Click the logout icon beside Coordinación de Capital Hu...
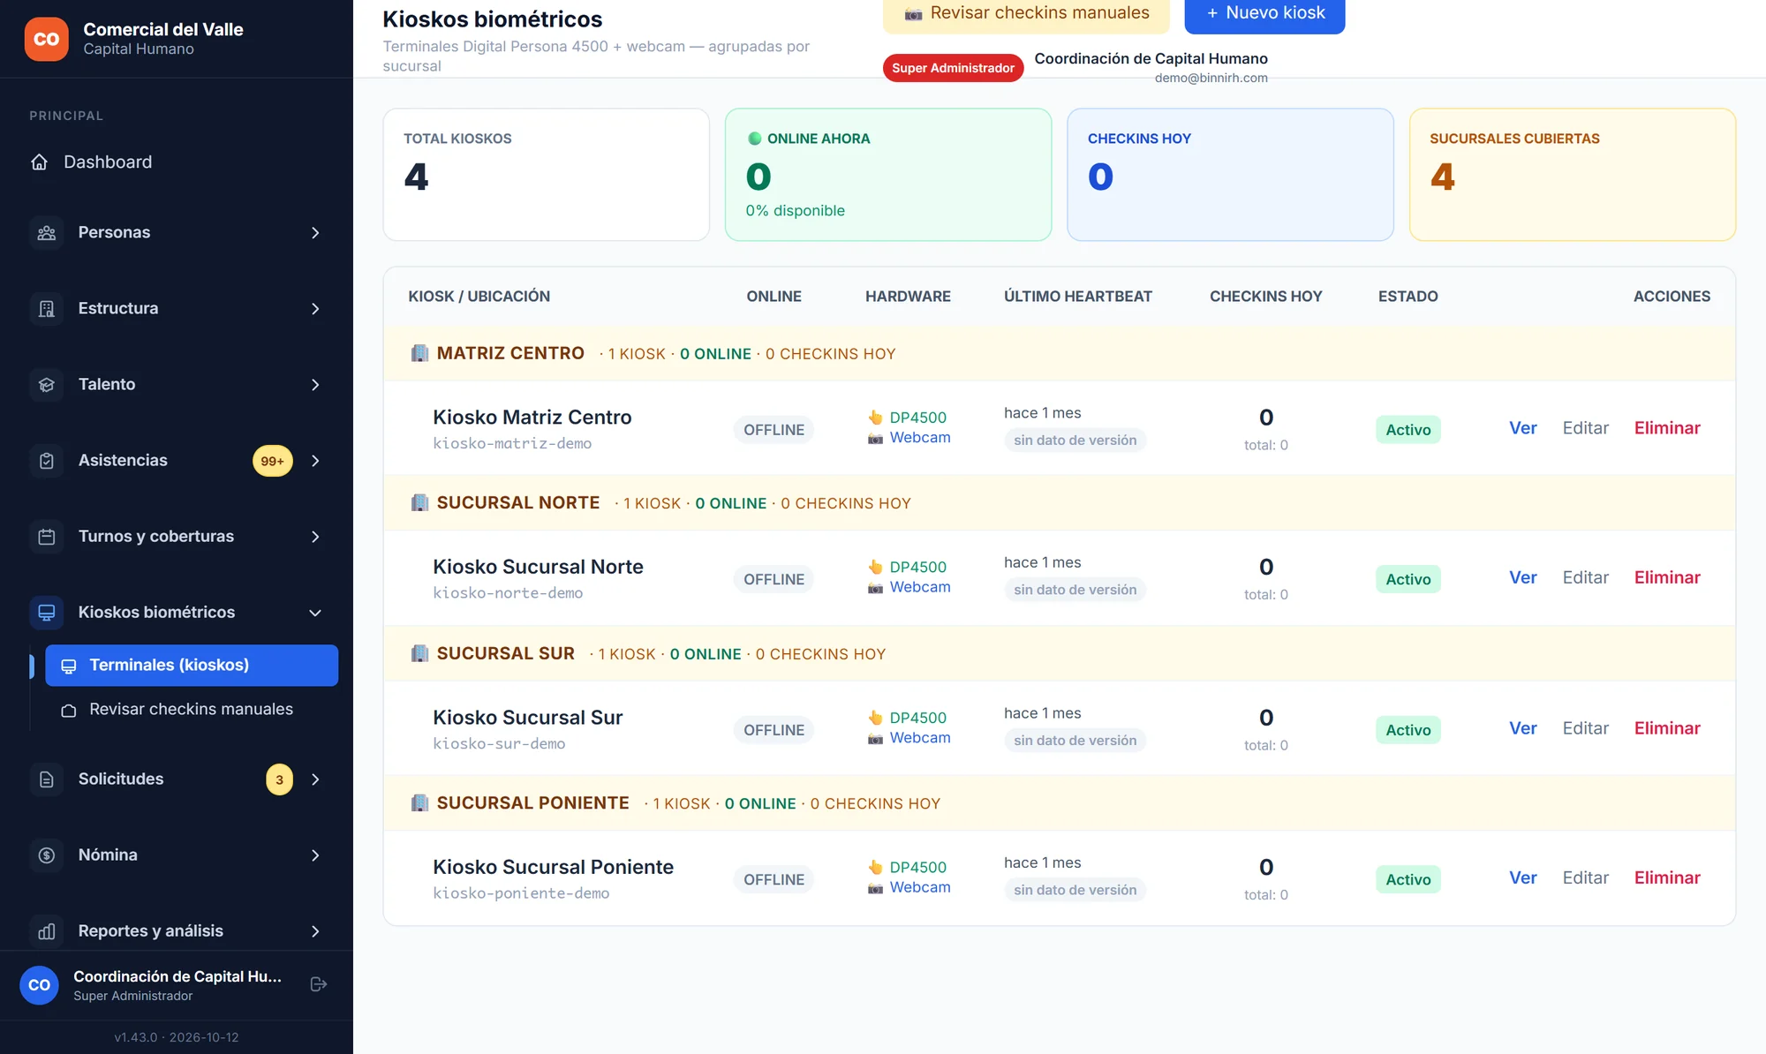 [319, 984]
